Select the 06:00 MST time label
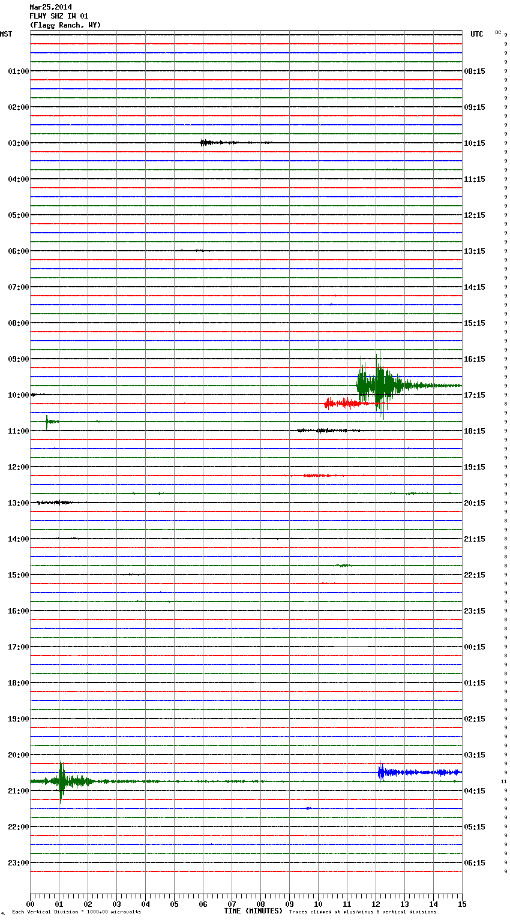 click(x=19, y=251)
